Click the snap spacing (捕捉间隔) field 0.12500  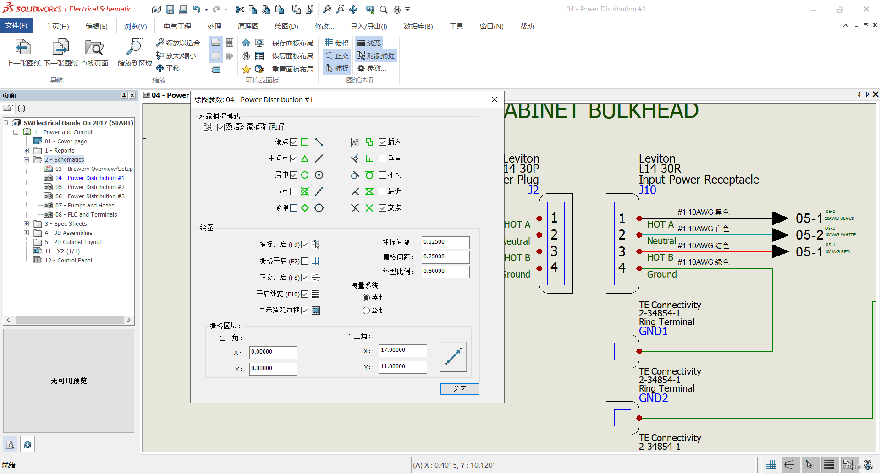tap(445, 242)
